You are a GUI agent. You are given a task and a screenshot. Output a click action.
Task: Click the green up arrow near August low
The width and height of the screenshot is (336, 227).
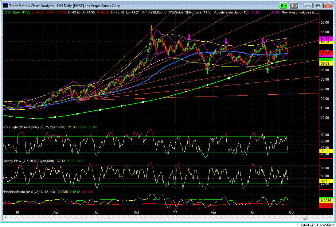click(x=268, y=70)
